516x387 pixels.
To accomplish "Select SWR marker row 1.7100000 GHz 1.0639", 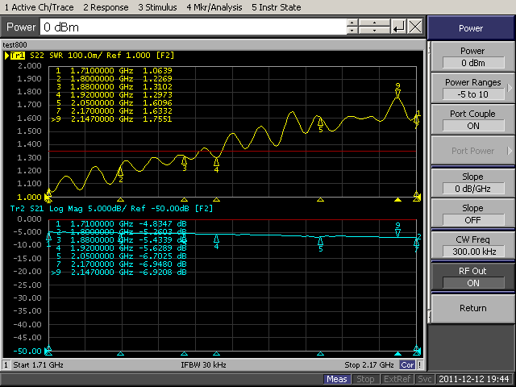I will (x=114, y=70).
